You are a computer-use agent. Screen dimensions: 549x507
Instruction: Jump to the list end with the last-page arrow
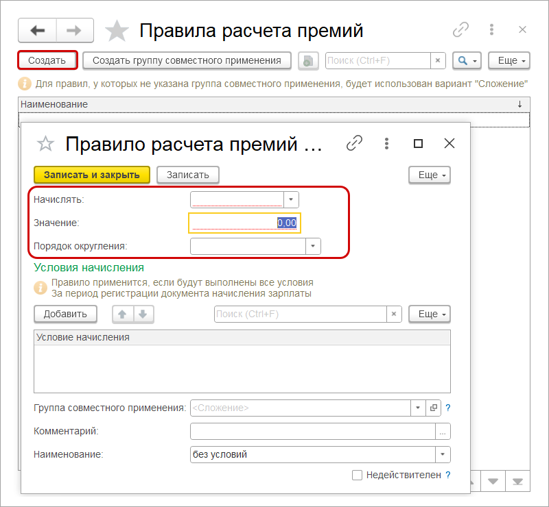[517, 482]
